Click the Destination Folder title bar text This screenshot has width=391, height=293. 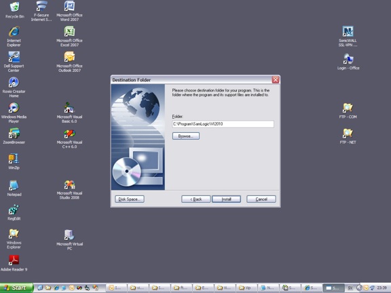132,80
